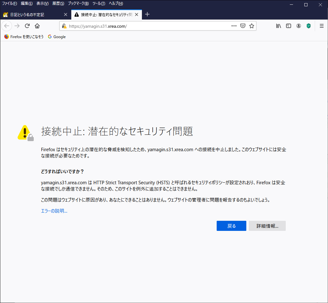Open the hamburger application menu
328x303 pixels.
322,26
